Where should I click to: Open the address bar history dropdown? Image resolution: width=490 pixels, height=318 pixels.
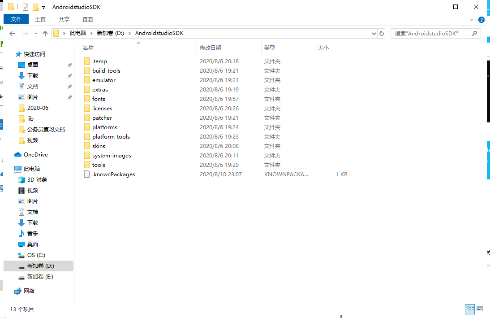pos(373,33)
